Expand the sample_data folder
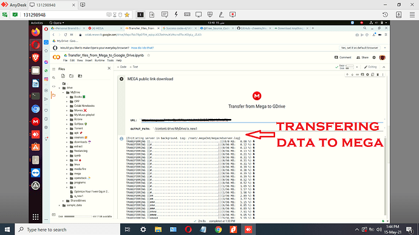The width and height of the screenshot is (419, 235). (60, 205)
